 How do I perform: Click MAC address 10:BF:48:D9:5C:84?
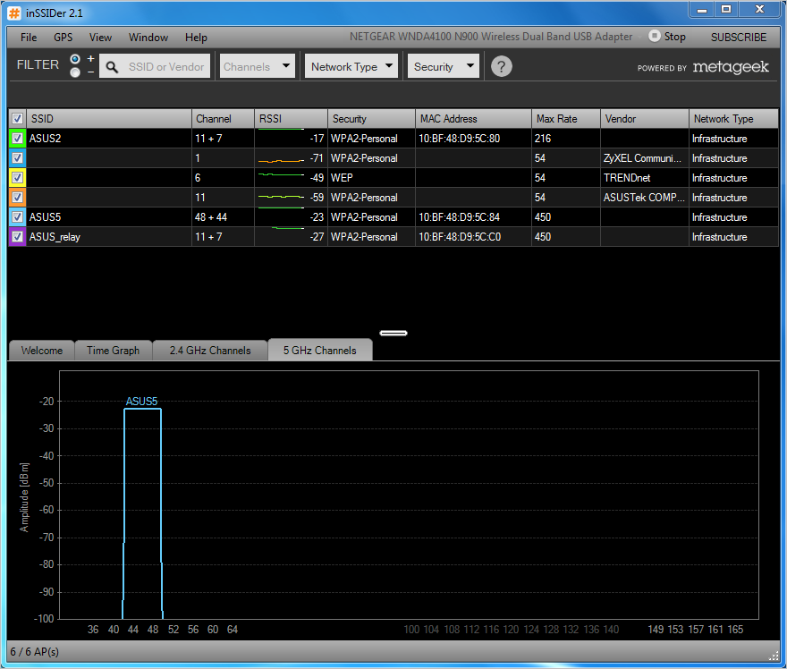(x=460, y=216)
